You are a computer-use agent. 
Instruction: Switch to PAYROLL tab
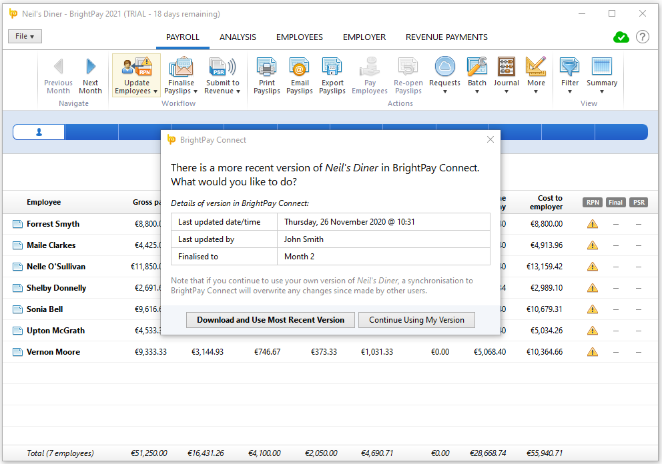182,37
